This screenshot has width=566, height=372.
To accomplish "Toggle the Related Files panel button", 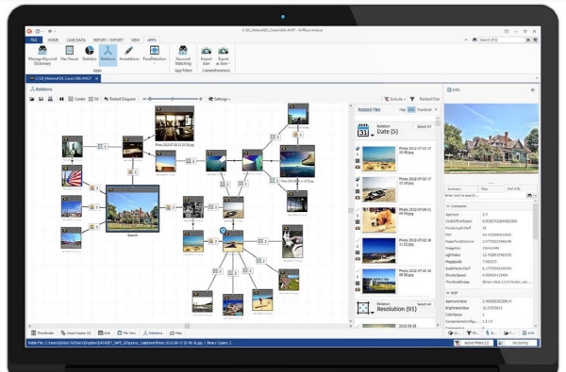I will point(429,99).
